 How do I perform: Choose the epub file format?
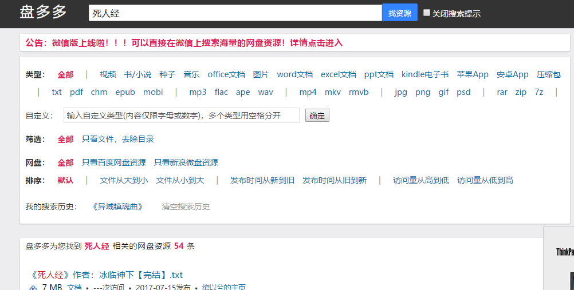125,92
